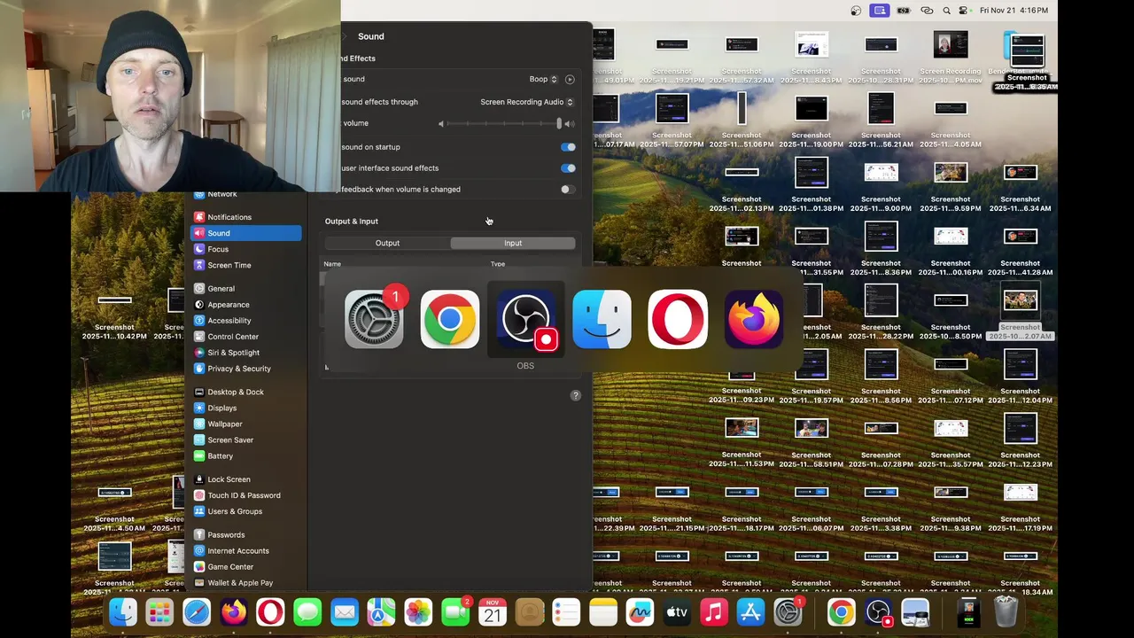
Task: Open Music from the Dock
Action: (x=714, y=612)
